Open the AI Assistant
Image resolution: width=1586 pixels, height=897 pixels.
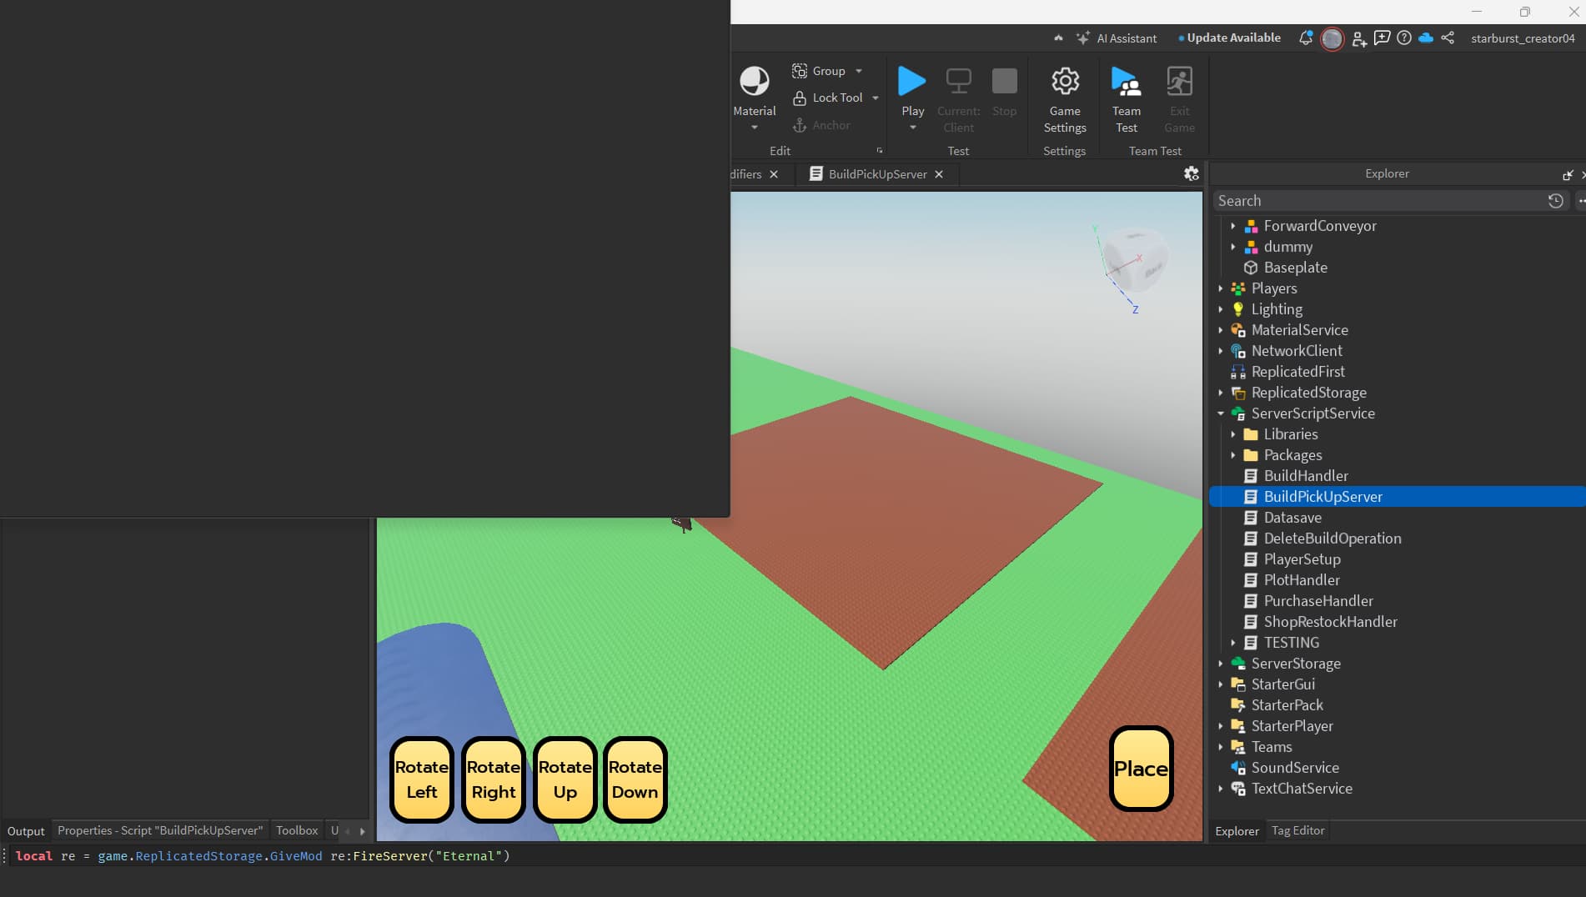coord(1117,38)
